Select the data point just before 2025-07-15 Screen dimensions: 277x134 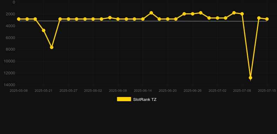(x=259, y=18)
